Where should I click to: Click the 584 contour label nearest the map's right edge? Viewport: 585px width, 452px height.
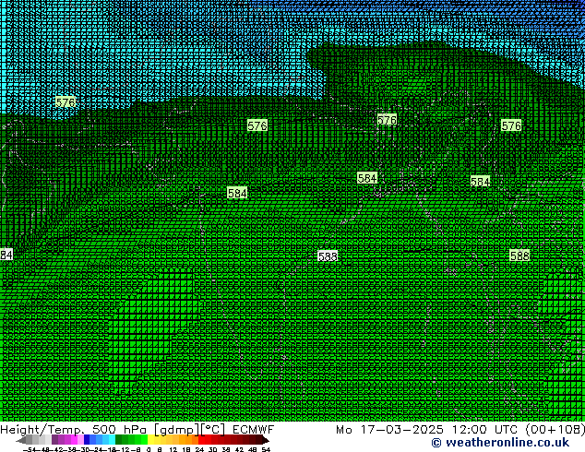(x=480, y=182)
